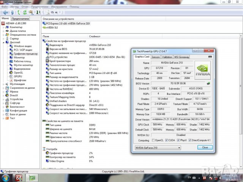Expand the Мултимедия tree node
Image resolution: width=243 pixels, height=182 pixels.
coord(3,84)
